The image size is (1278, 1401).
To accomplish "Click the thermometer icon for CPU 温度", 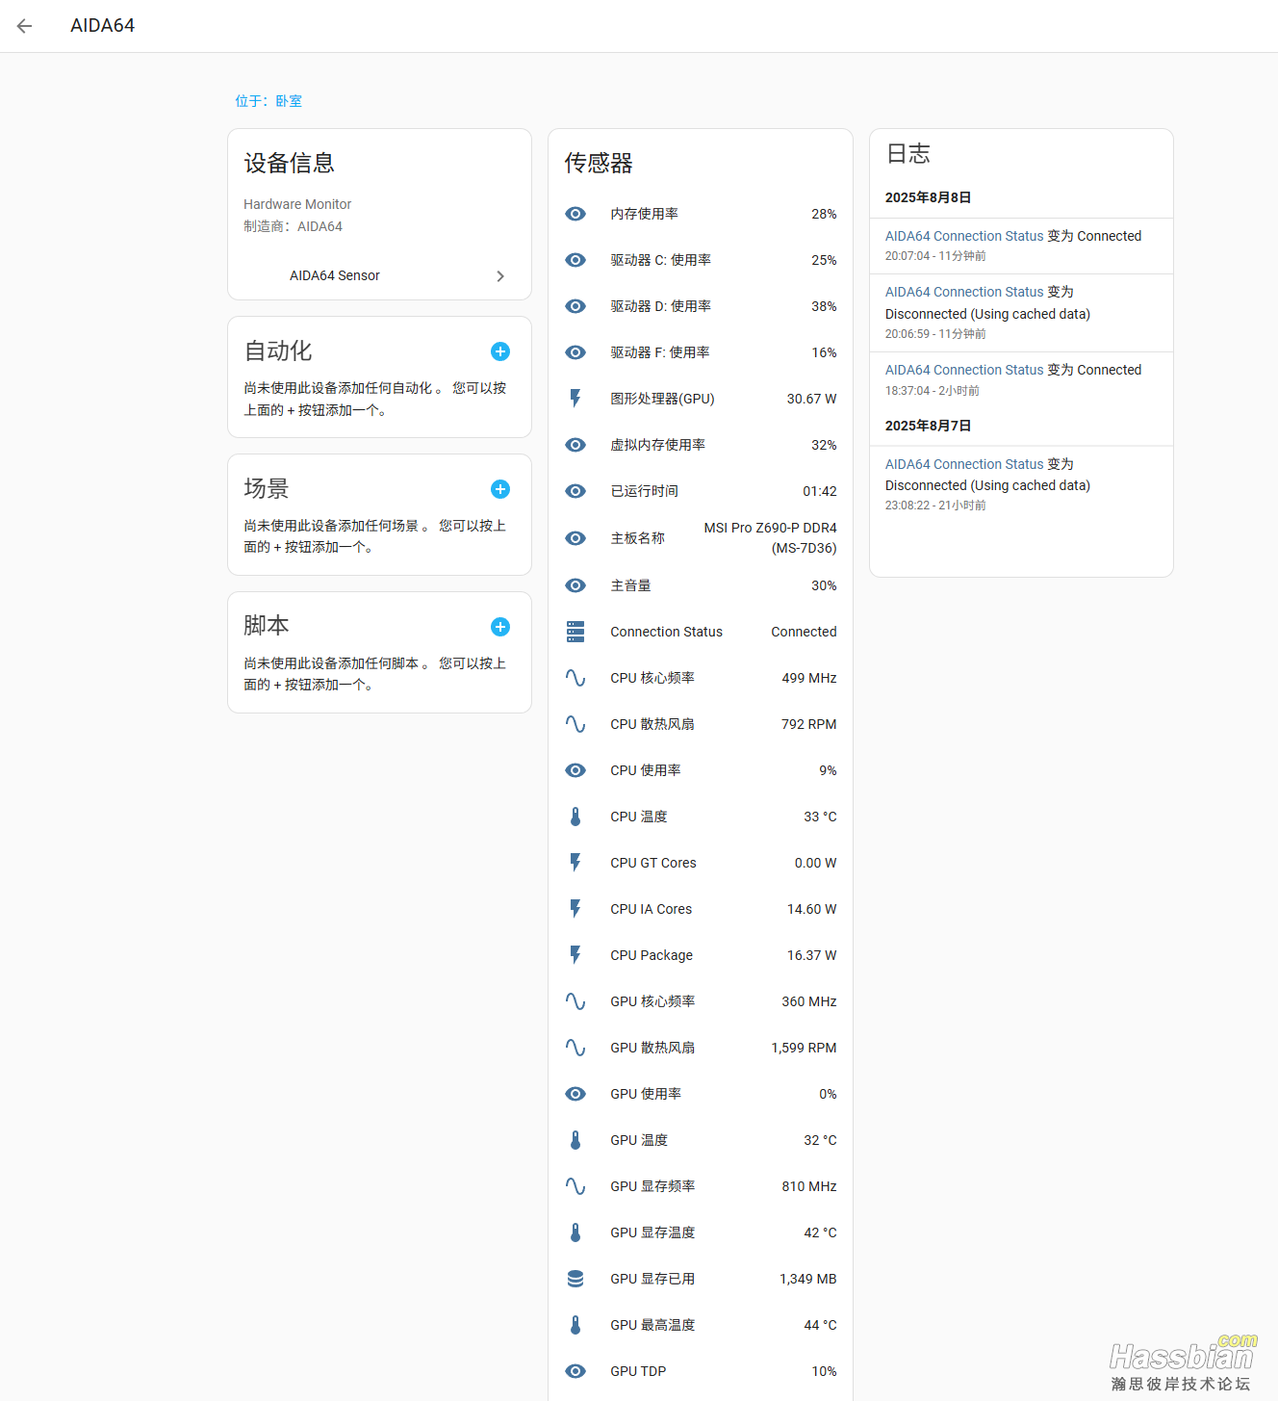I will point(575,817).
